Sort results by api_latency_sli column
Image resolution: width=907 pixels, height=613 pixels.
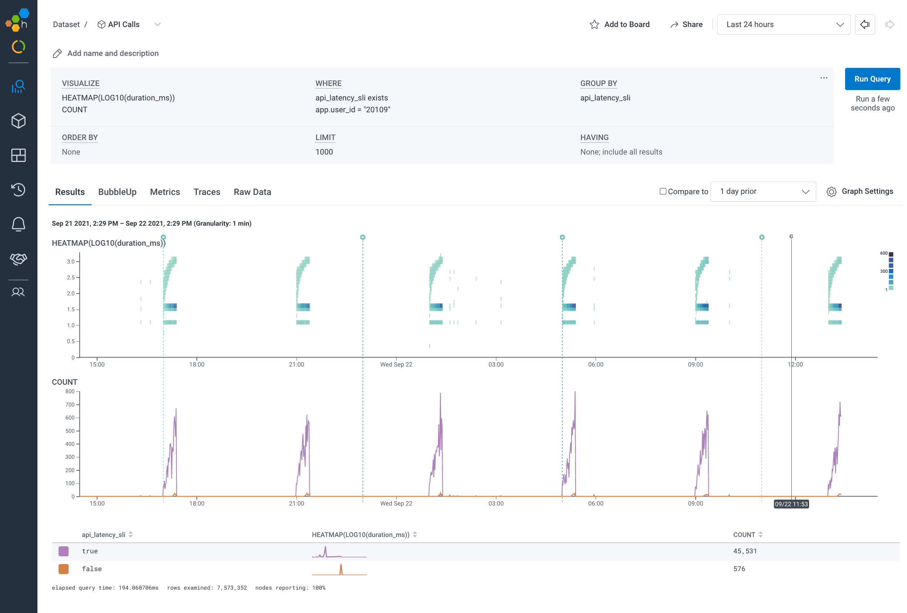click(x=131, y=534)
